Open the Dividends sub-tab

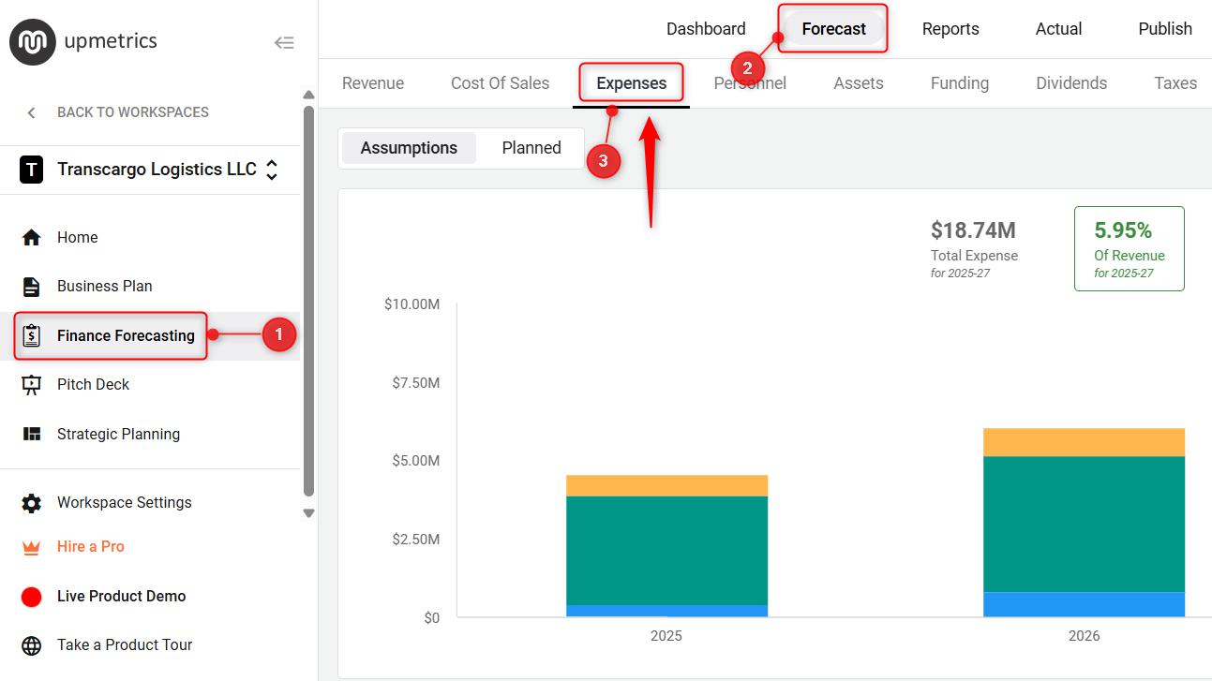(x=1071, y=83)
